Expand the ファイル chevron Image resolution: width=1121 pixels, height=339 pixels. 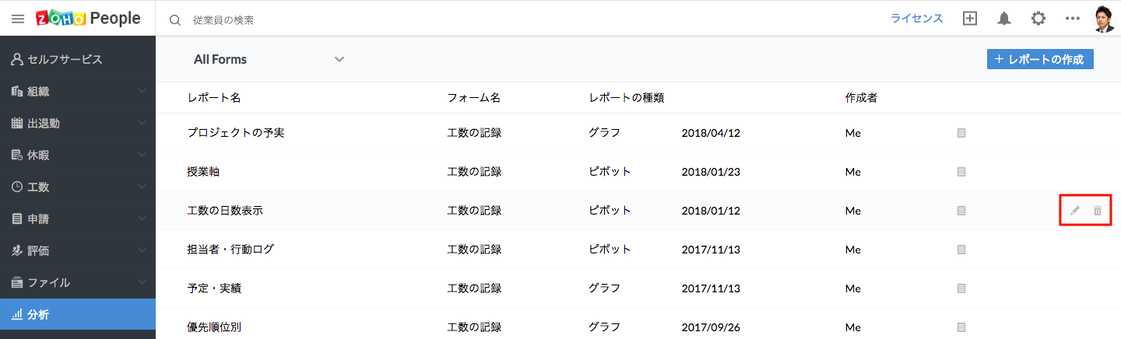[142, 282]
